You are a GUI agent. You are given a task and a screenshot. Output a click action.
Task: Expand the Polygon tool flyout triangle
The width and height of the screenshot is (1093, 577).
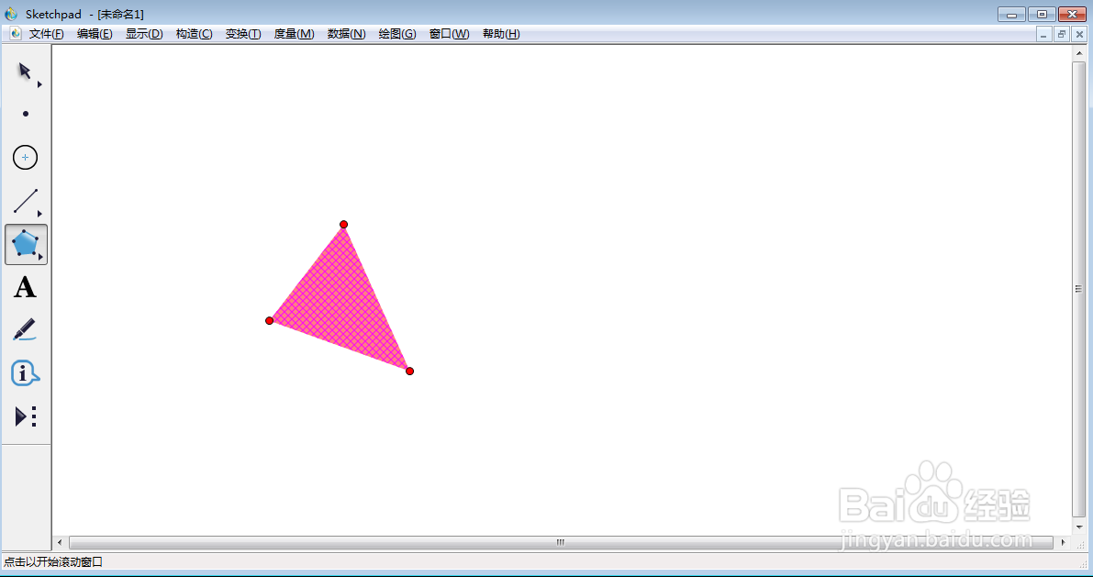pos(40,257)
